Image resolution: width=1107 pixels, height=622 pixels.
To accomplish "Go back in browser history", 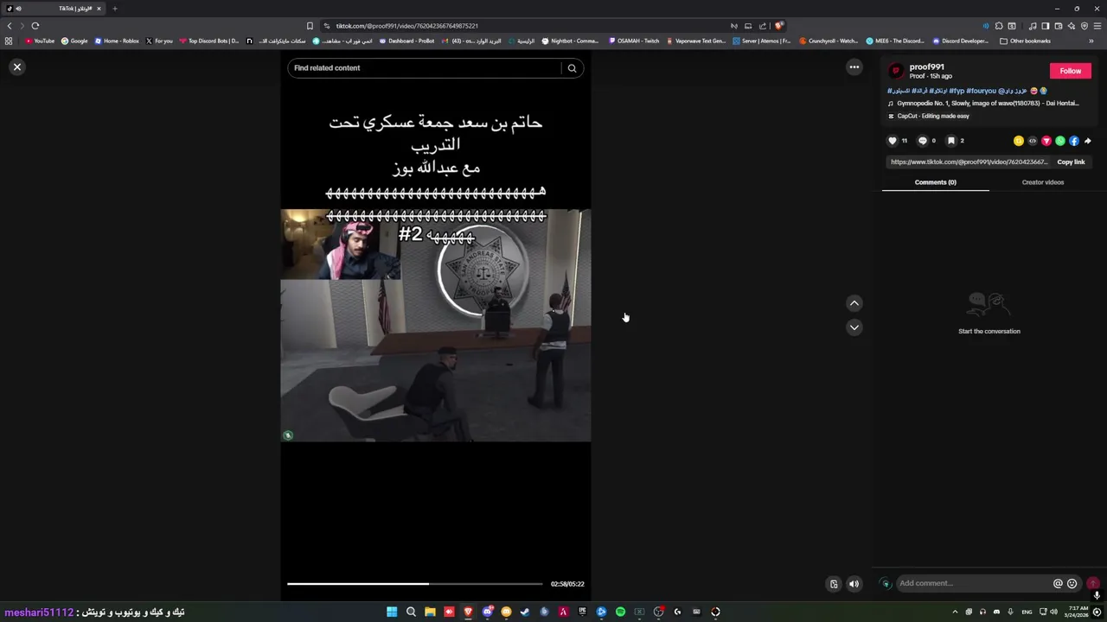I will point(10,26).
